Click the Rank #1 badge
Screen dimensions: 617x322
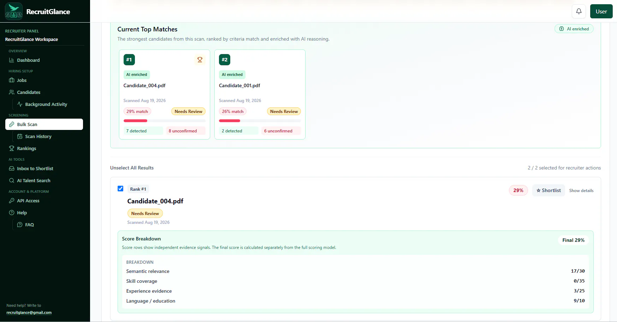pos(138,189)
